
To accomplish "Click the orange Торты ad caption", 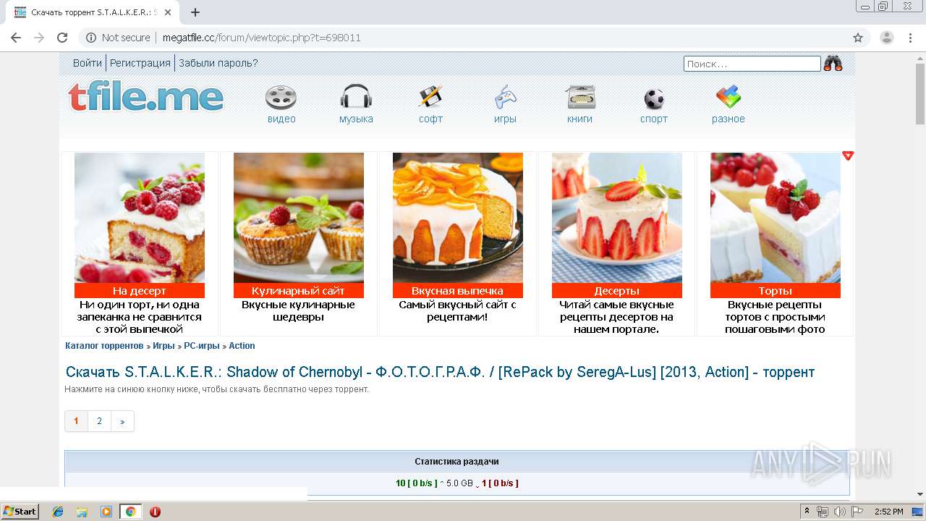I will click(776, 291).
